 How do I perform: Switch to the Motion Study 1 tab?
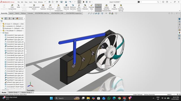coord(14,92)
